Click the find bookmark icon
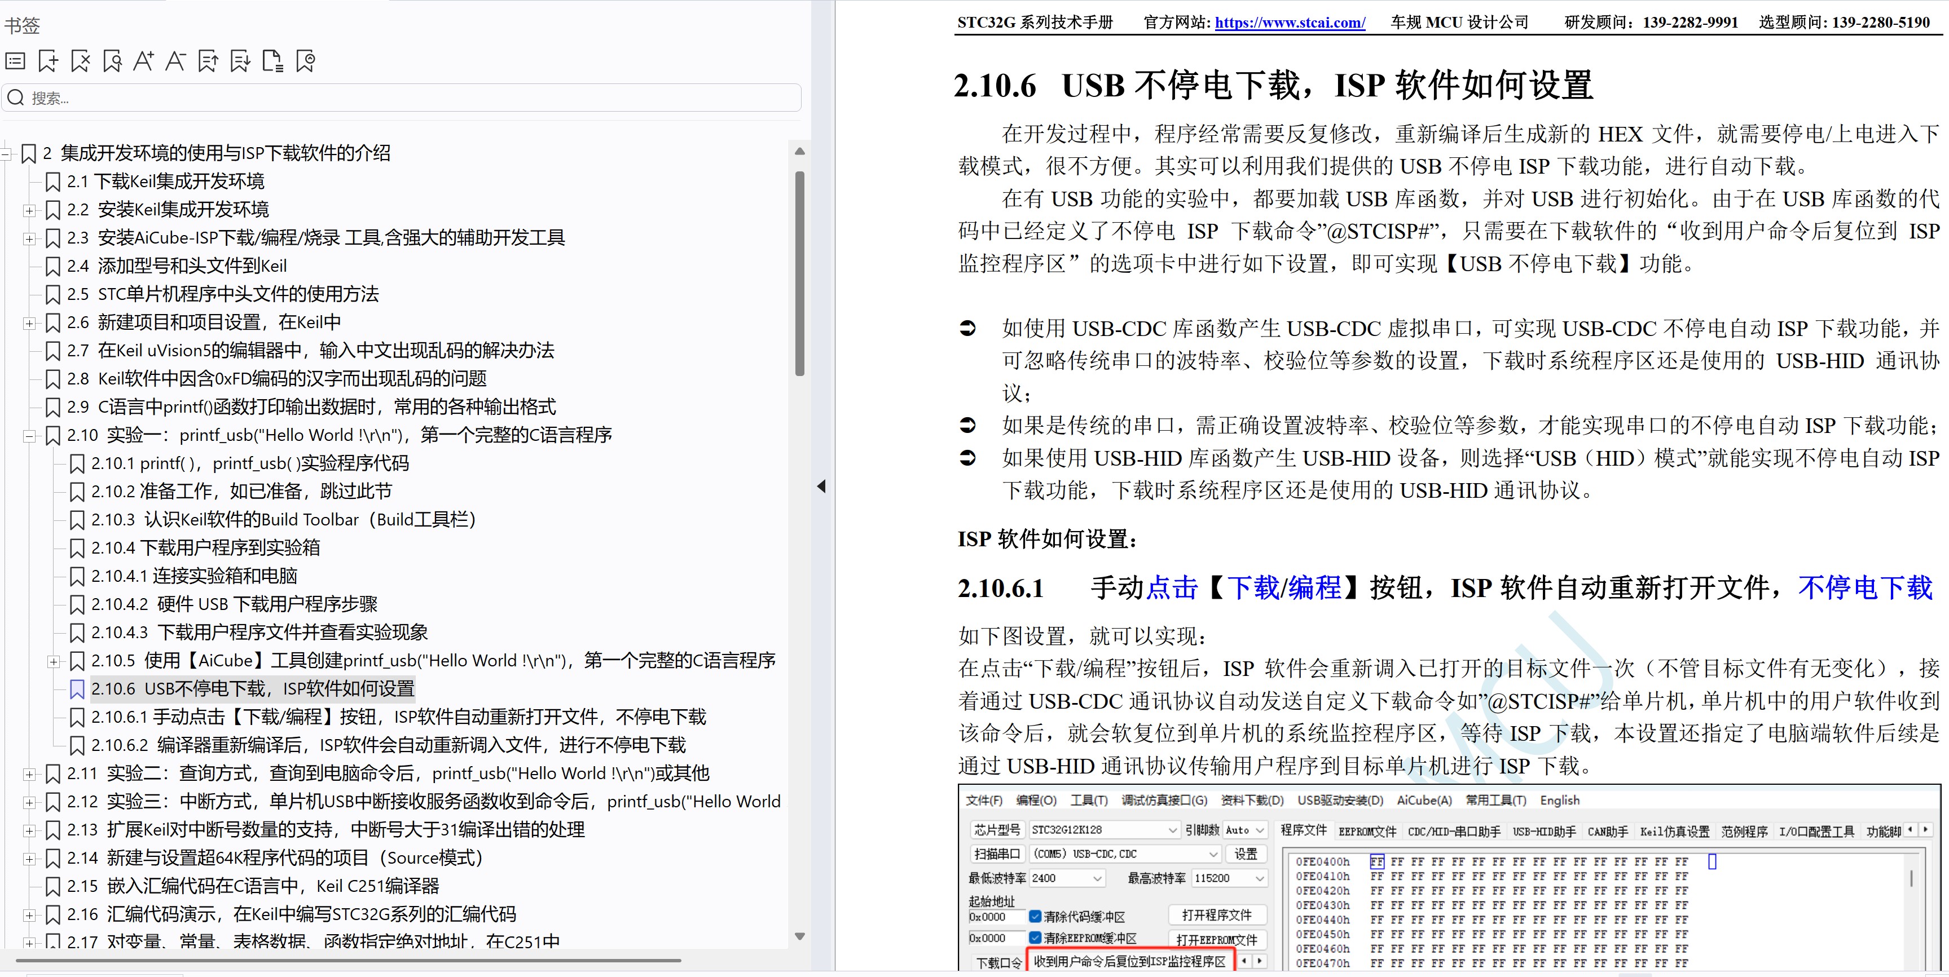 [112, 61]
